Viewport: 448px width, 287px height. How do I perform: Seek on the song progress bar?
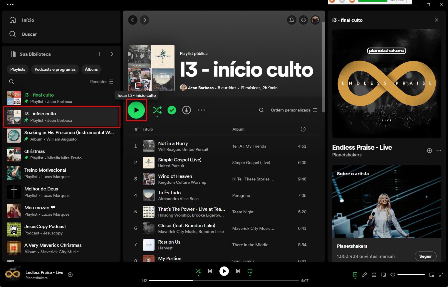click(224, 281)
